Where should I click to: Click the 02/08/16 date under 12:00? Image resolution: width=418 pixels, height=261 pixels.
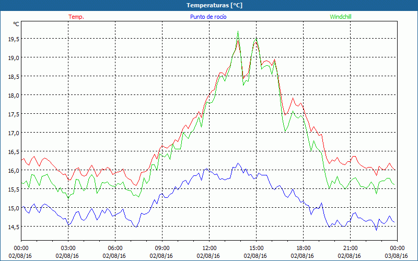click(208, 256)
